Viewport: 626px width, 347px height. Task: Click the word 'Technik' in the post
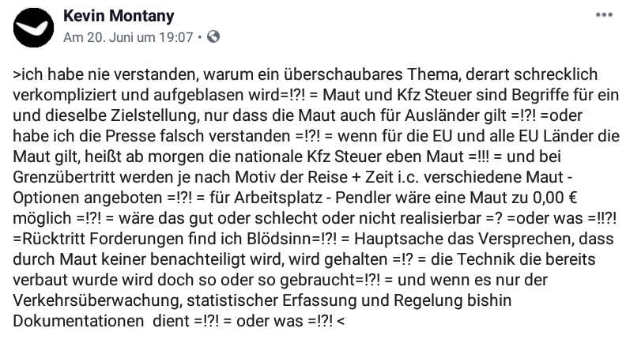pos(483,259)
